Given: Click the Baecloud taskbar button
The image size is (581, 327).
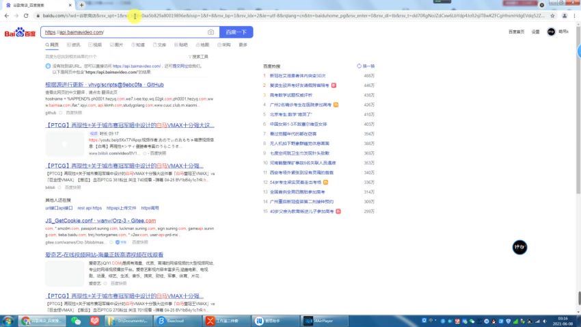Looking at the screenshot, I should [x=177, y=321].
